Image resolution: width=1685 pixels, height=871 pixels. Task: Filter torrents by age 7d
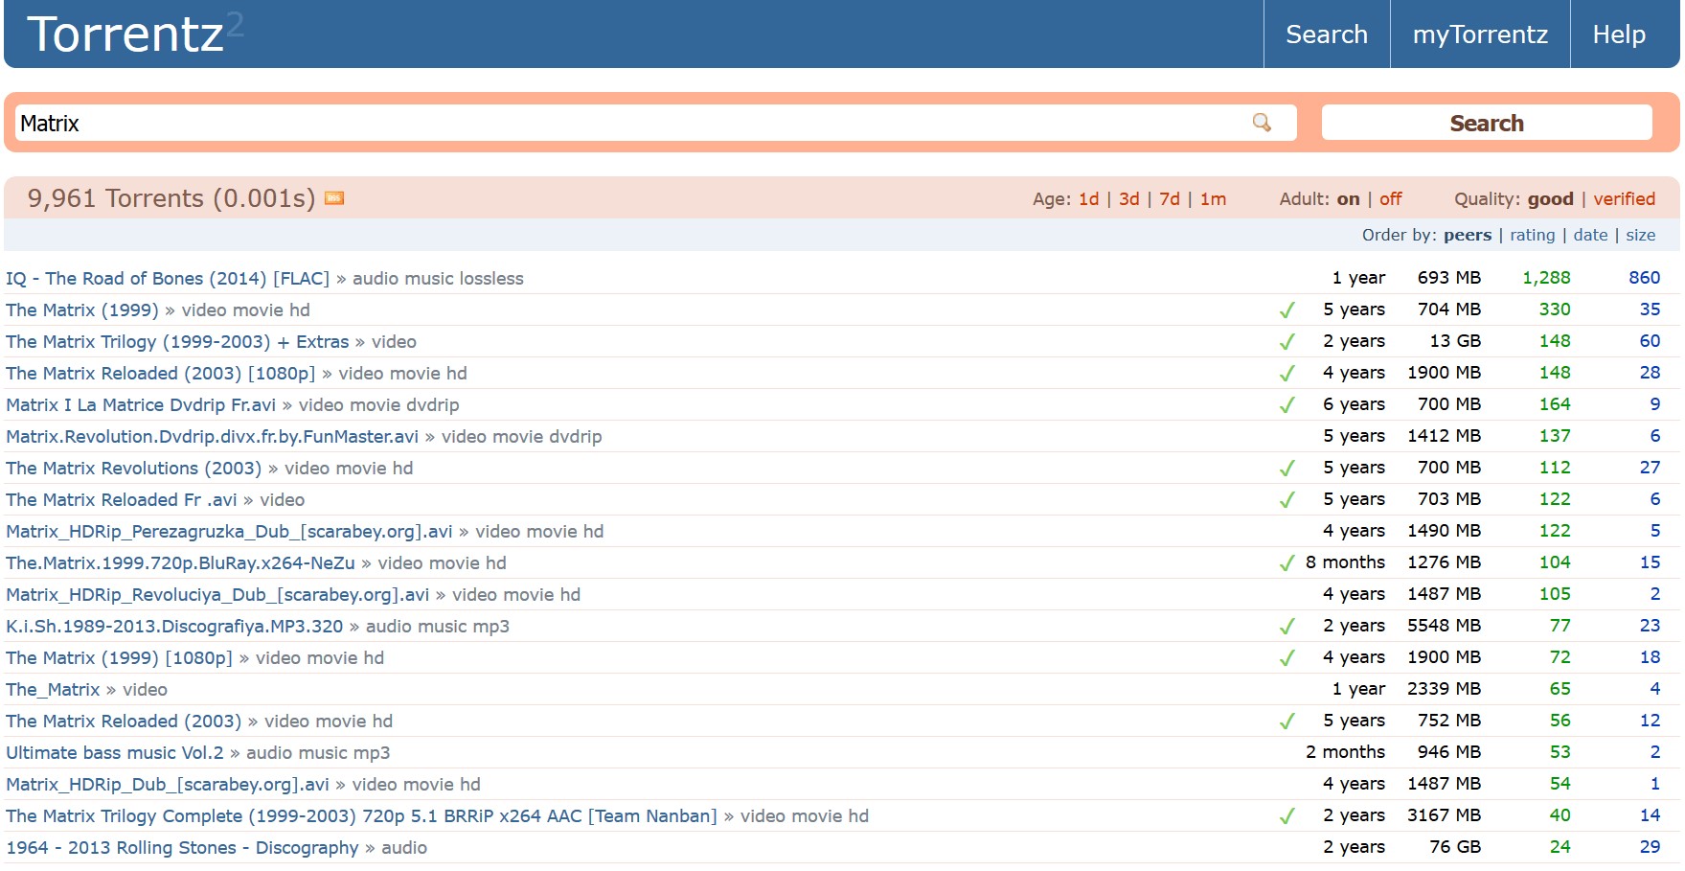tap(1170, 199)
